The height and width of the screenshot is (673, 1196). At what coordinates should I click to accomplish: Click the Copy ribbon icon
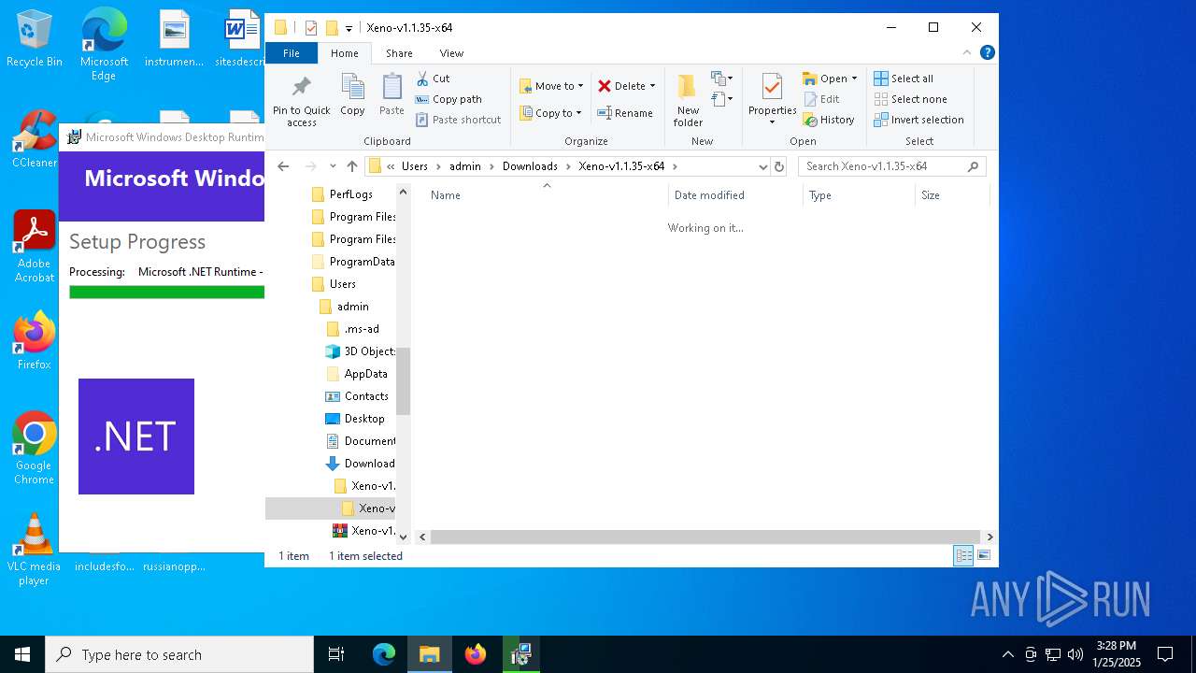tap(352, 95)
